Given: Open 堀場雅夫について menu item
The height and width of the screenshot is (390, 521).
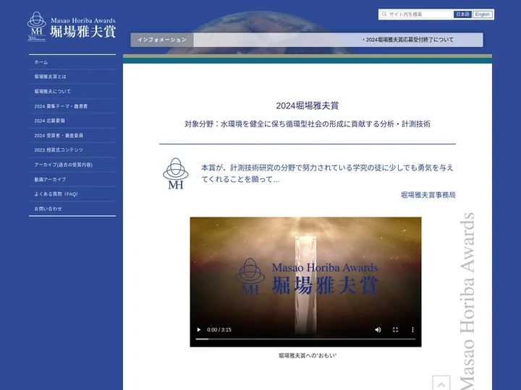Looking at the screenshot, I should 72,91.
